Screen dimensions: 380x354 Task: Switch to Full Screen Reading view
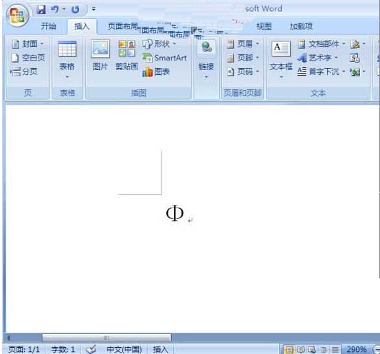pyautogui.click(x=300, y=349)
